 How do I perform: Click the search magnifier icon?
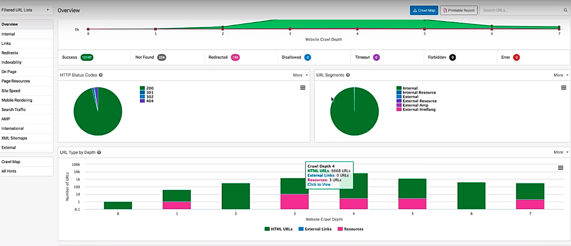click(565, 11)
